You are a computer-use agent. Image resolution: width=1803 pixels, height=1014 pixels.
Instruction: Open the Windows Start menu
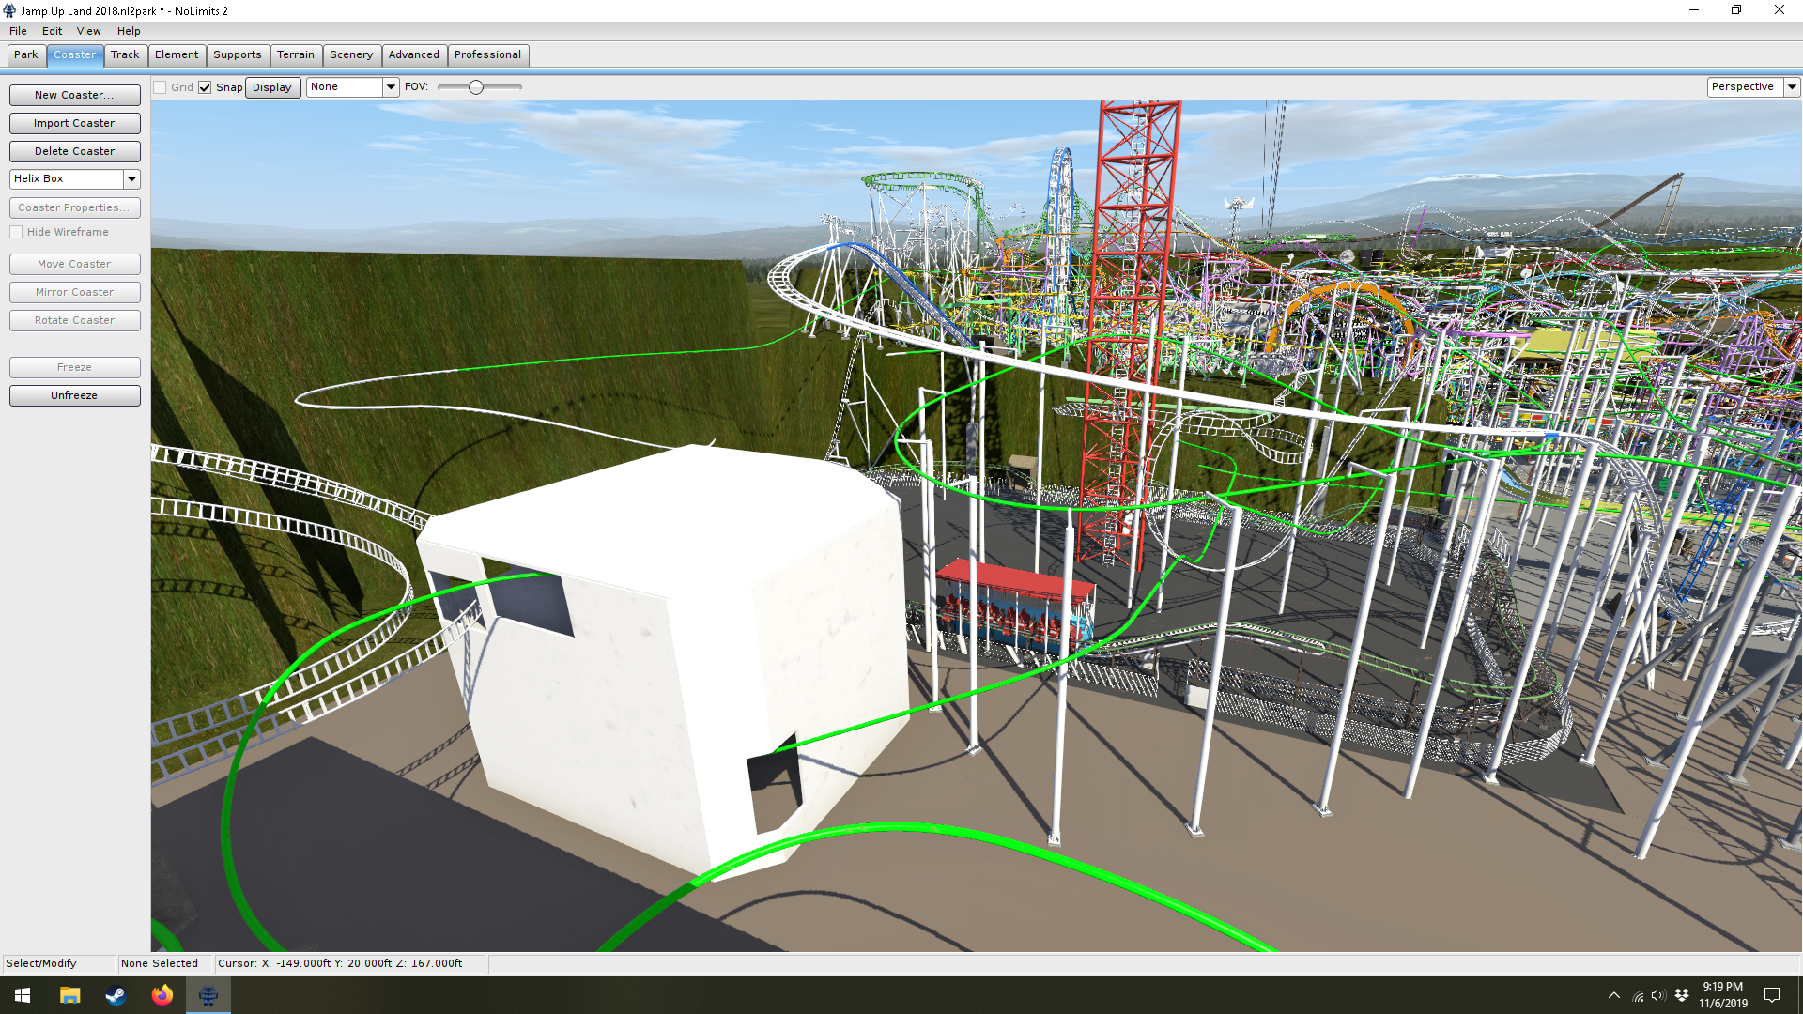(23, 995)
